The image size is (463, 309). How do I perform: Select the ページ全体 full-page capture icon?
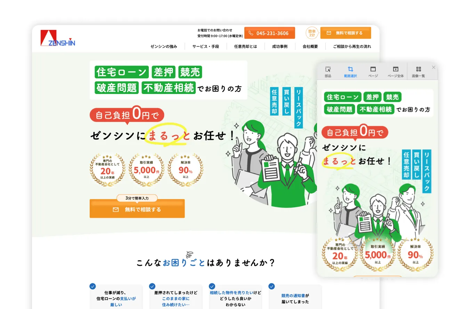pyautogui.click(x=396, y=72)
